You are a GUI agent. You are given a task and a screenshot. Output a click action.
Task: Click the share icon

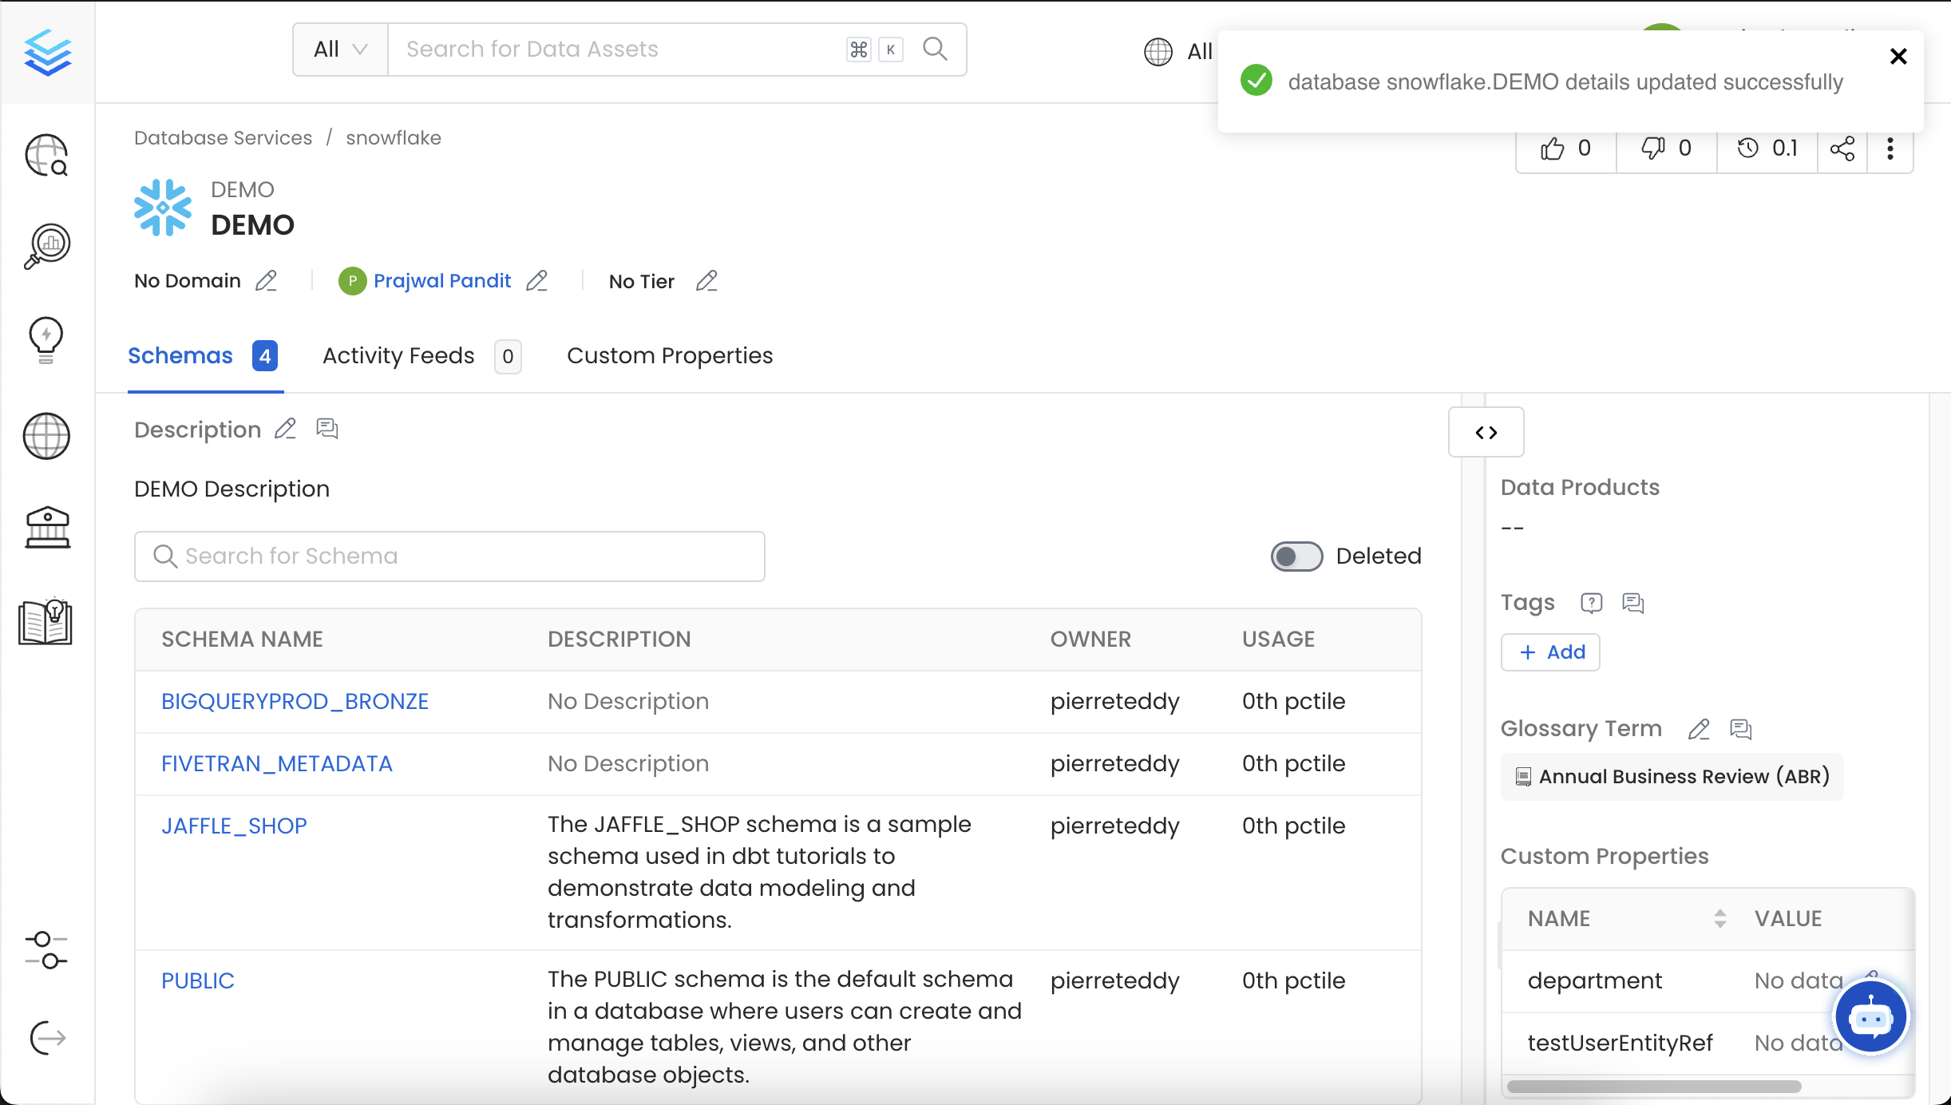(x=1842, y=149)
